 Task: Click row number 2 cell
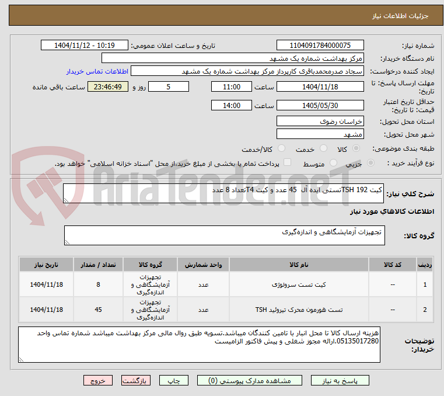tap(425, 310)
